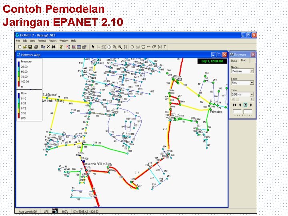Rewind animation to the start

click(234, 105)
